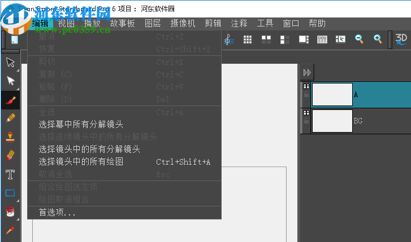Viewport: 411px width, 242px height.
Task: Select the Dropper tool
Action: (10, 230)
